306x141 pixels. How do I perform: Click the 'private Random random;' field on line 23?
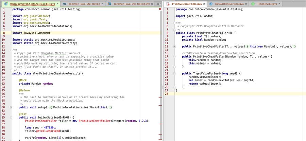36,84
